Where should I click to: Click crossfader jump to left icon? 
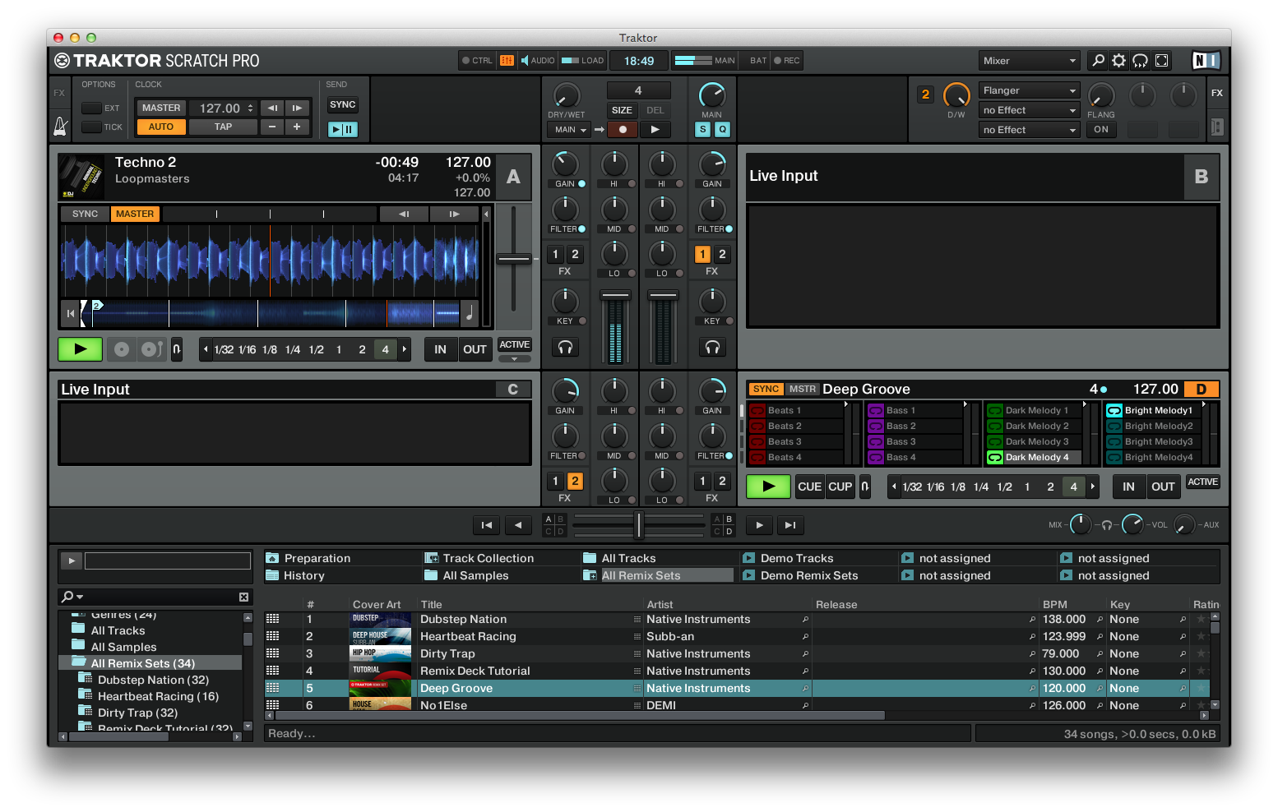coord(486,525)
